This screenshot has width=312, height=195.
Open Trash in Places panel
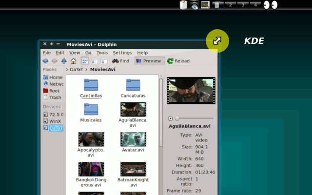53,97
